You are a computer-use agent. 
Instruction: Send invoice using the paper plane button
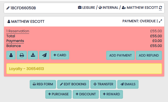44,55
